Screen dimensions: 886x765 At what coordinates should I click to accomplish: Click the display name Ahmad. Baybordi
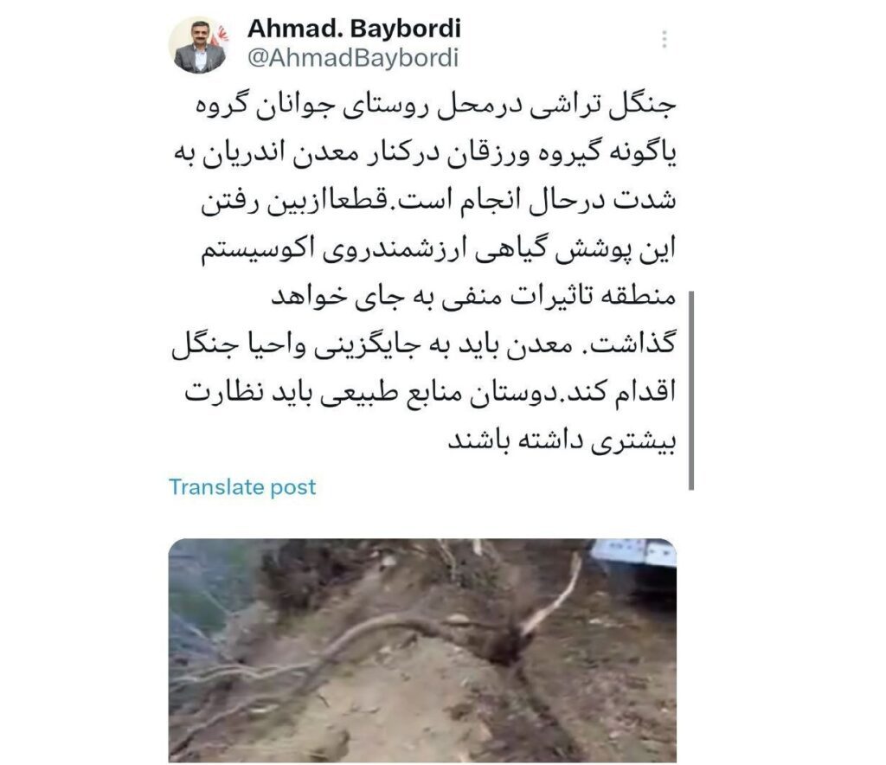pyautogui.click(x=354, y=29)
